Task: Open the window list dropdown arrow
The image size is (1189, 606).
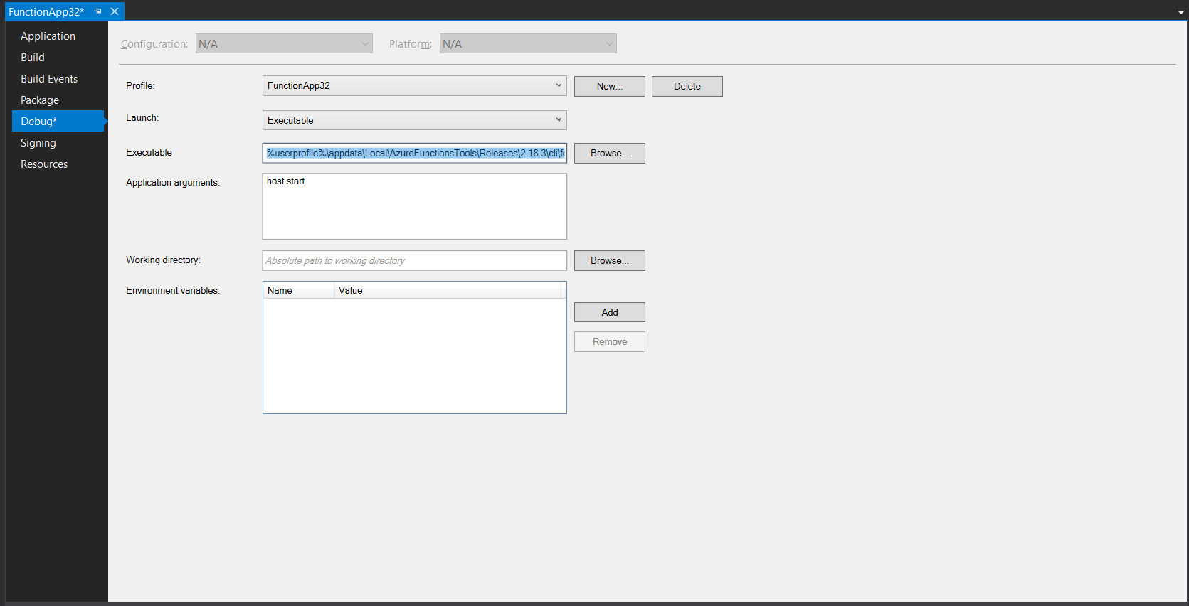Action: click(1180, 12)
